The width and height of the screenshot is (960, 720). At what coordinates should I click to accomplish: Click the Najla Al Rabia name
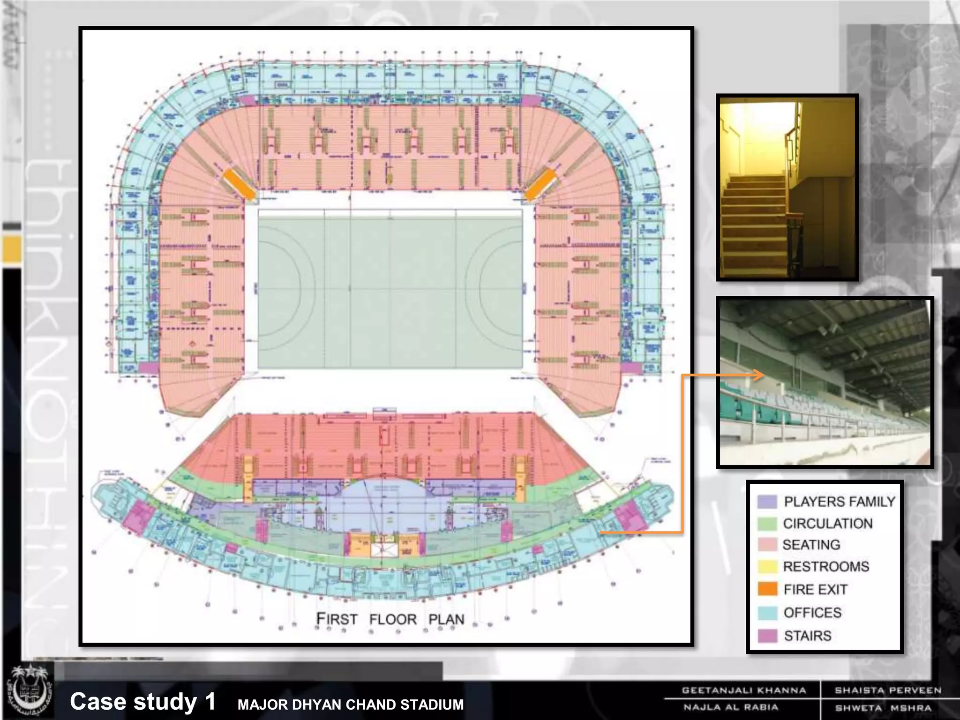[730, 707]
